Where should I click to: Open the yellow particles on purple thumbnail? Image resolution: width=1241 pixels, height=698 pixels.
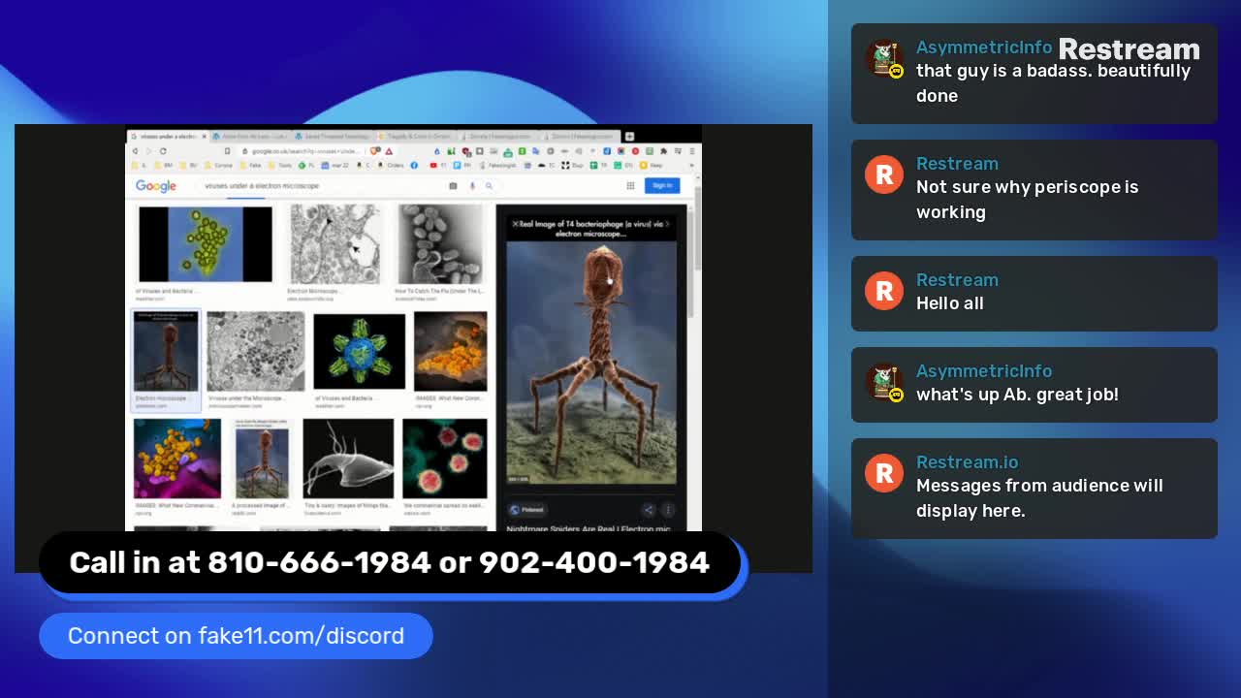[177, 459]
